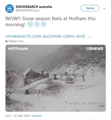Click the first snowflake emoji
Viewport: 111px width, 120px height.
[30, 24]
